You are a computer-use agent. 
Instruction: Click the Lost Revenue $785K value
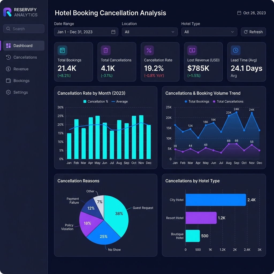[x=198, y=68]
